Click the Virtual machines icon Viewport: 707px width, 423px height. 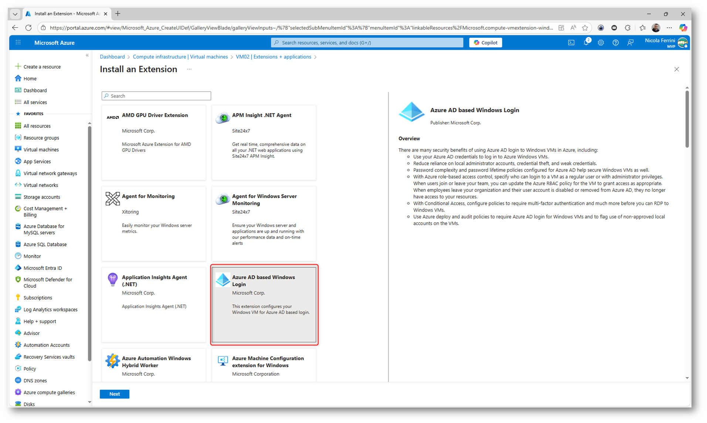point(18,149)
